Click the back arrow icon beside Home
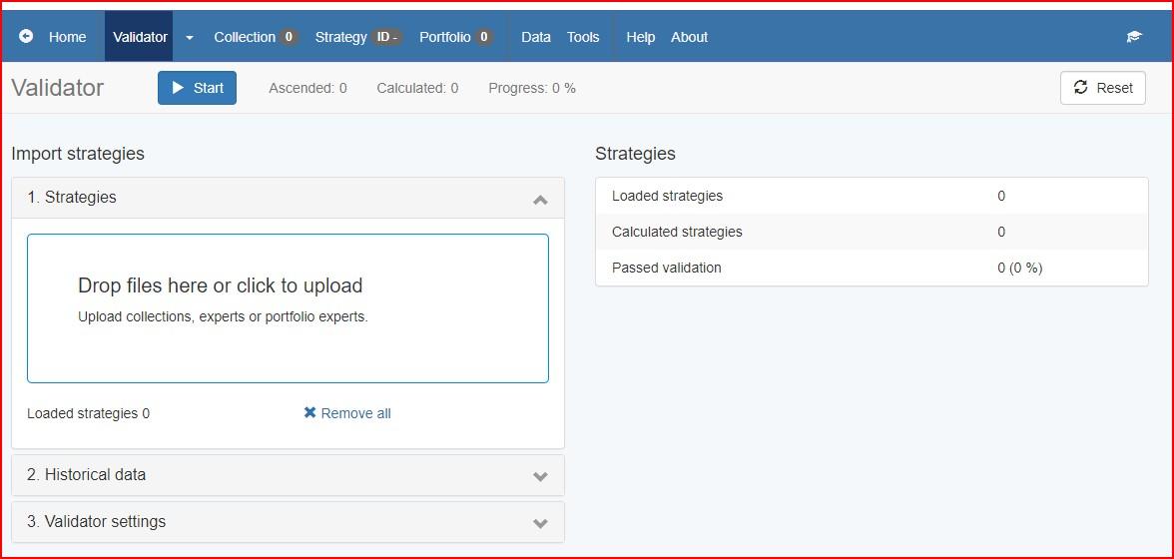The width and height of the screenshot is (1174, 559). pos(26,36)
